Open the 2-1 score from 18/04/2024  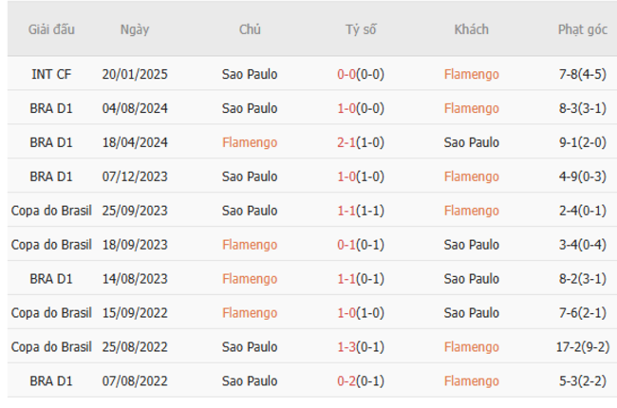347,142
